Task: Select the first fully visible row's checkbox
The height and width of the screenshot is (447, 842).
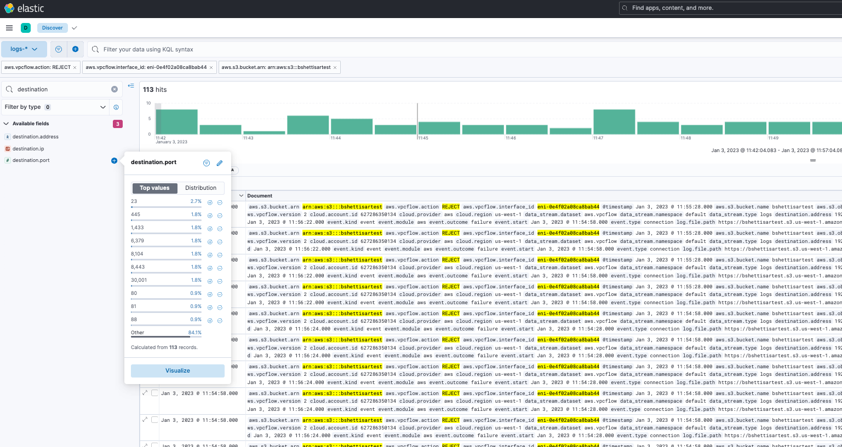Action: 154,393
